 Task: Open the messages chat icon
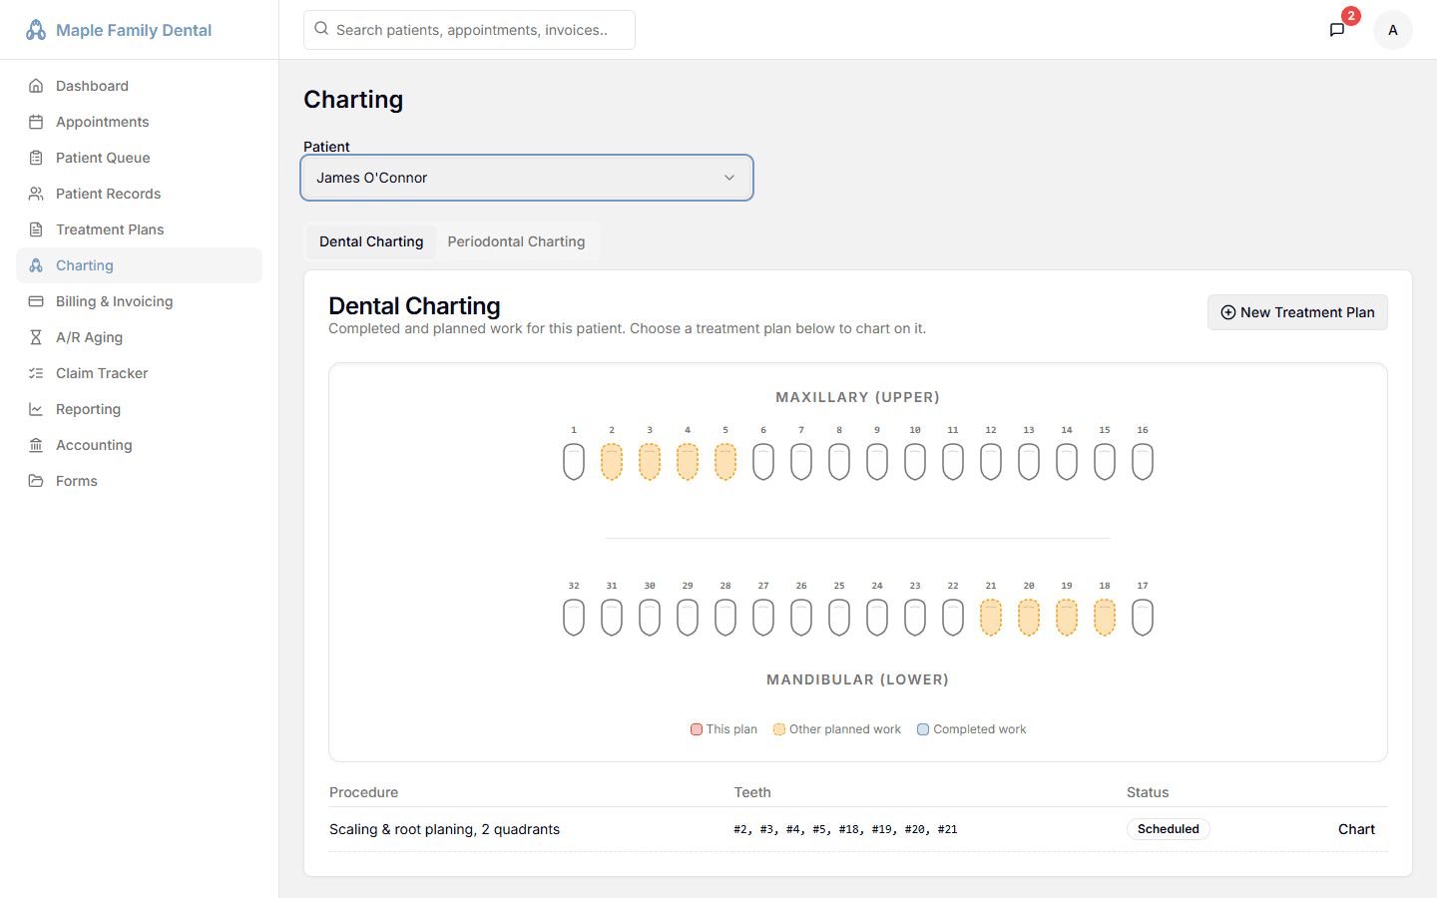coord(1337,30)
